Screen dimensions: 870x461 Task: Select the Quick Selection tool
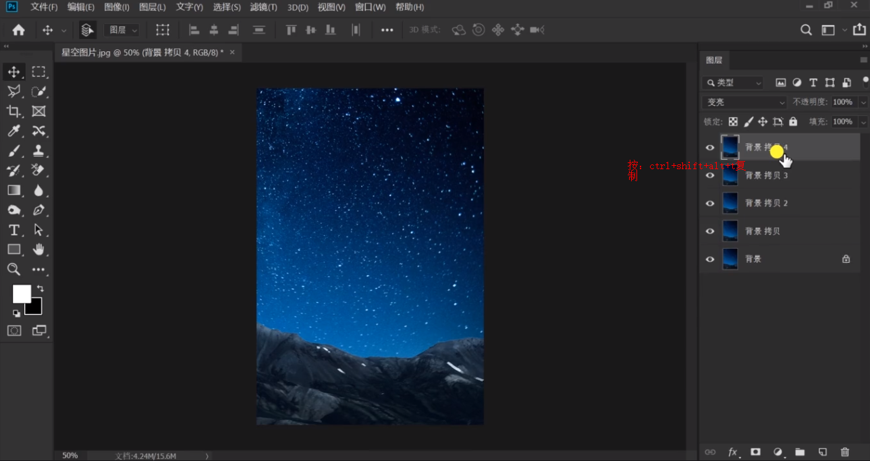[38, 92]
